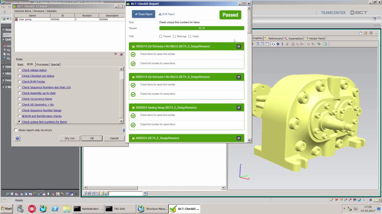Open Server Manager icon in the taskbar
Viewport: 382px width, 214px height.
click(20, 209)
